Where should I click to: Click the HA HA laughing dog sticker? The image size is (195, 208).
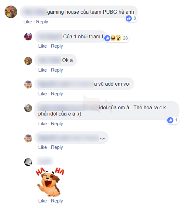50,182
